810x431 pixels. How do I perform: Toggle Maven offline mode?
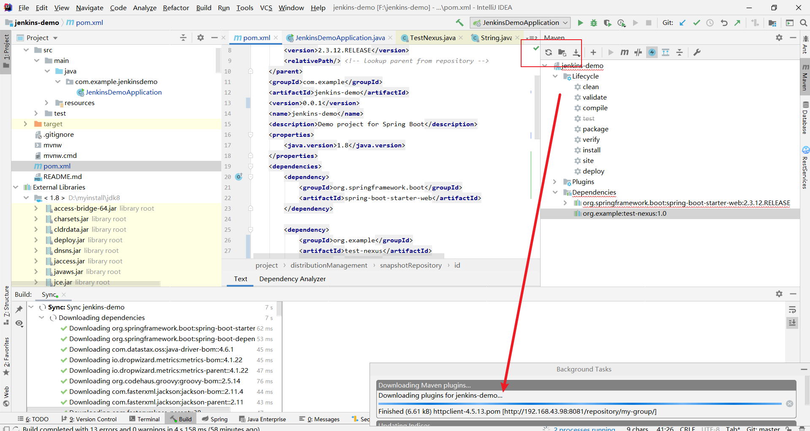click(638, 52)
